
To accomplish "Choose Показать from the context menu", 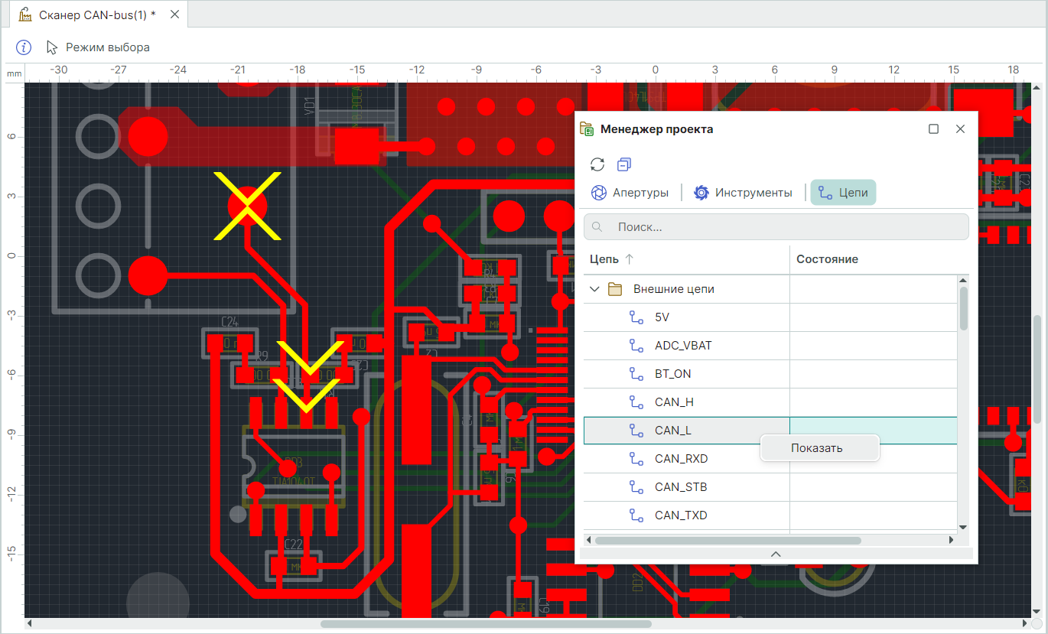I will coord(817,448).
